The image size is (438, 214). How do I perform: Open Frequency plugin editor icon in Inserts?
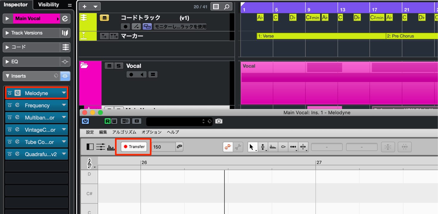tap(18, 105)
